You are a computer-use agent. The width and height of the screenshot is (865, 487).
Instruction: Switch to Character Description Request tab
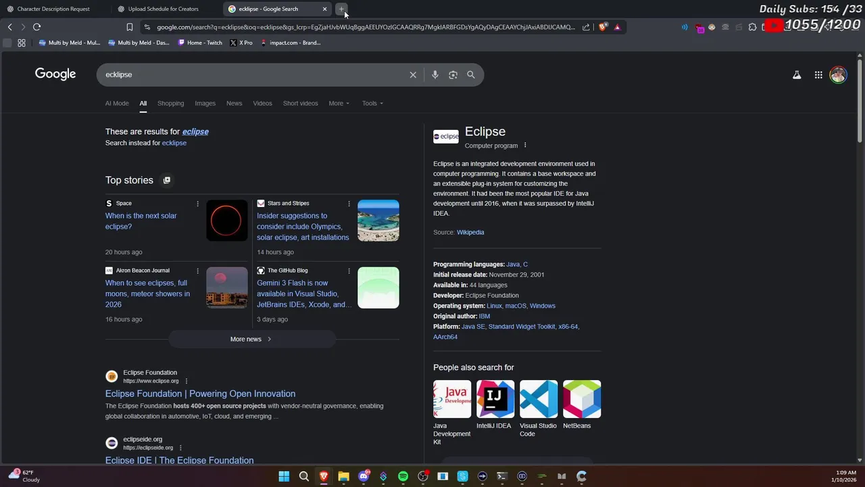(x=53, y=9)
